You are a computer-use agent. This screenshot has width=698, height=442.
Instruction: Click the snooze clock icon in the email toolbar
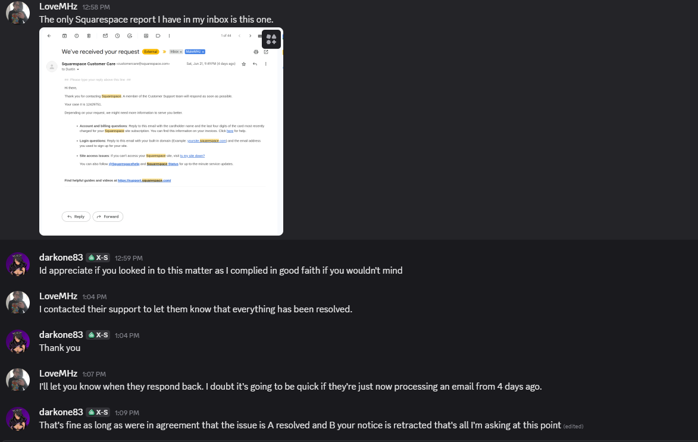[117, 36]
